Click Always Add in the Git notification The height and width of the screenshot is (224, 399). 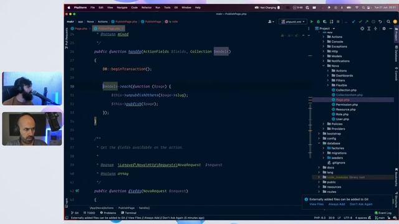click(x=337, y=204)
